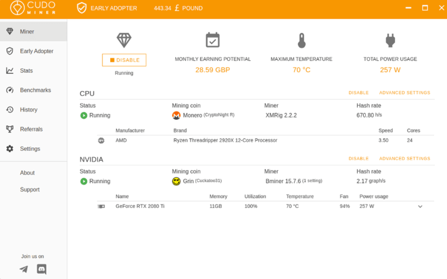Open the Telegram icon under Join us

point(23,269)
